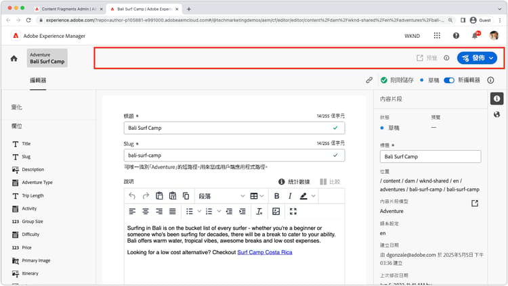Open the Surf Camp Costa Rica link

coord(265,252)
